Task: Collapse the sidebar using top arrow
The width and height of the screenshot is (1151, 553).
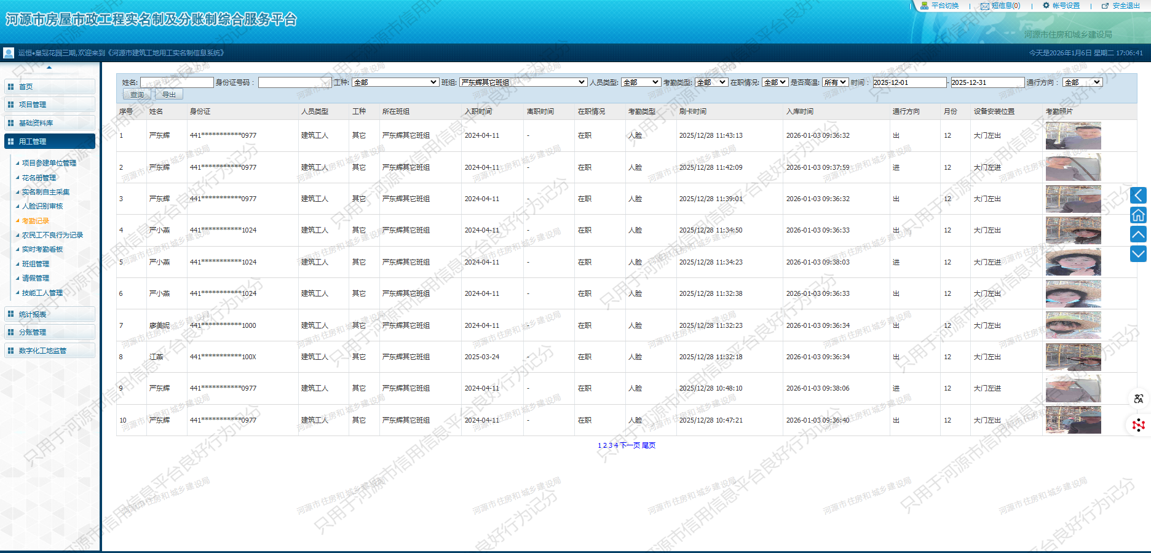Action: point(49,67)
